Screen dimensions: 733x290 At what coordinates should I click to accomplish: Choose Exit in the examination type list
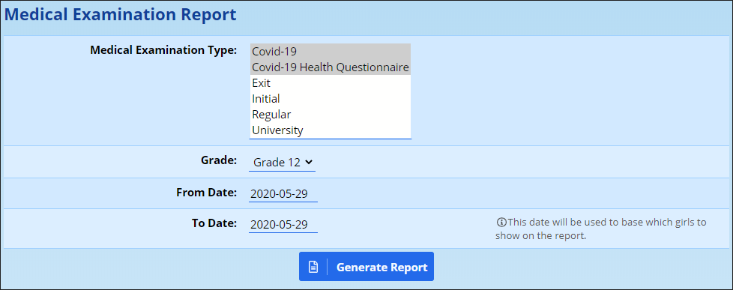tap(331, 82)
